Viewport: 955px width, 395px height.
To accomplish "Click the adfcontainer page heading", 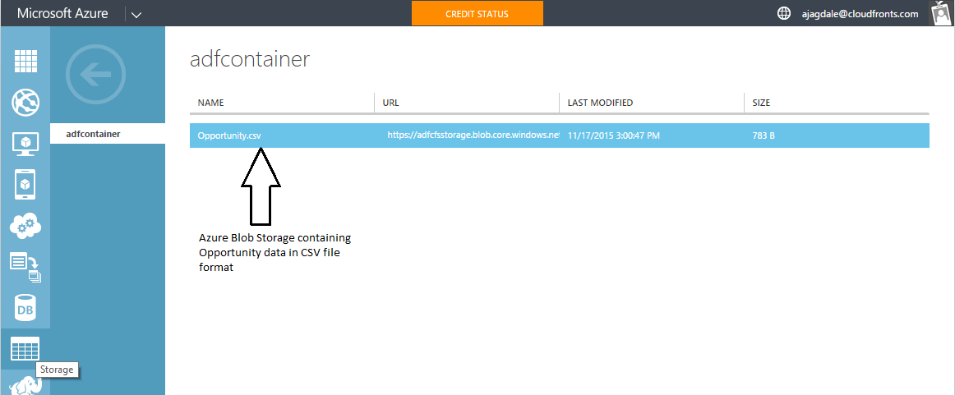I will pos(251,59).
